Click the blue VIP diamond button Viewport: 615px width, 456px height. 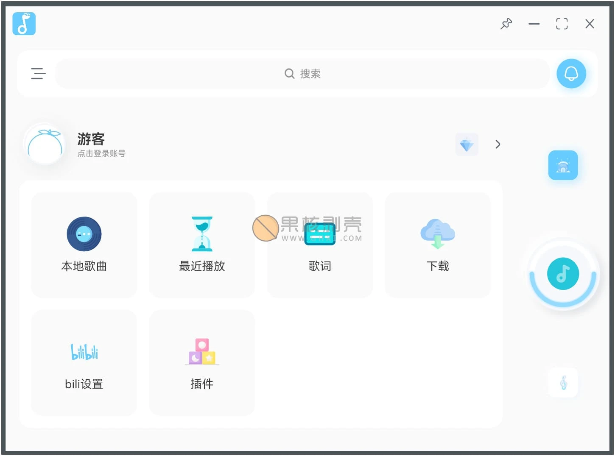[x=467, y=144]
